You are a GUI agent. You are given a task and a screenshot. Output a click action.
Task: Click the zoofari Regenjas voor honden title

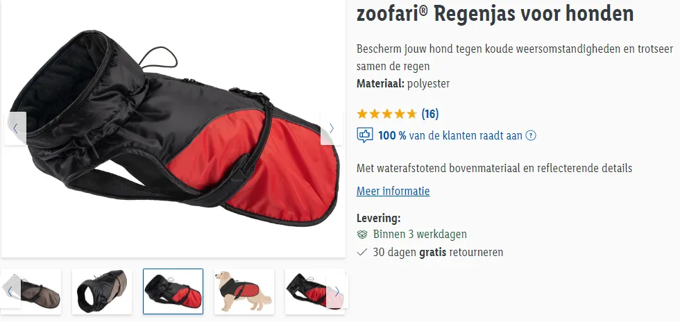click(x=495, y=13)
